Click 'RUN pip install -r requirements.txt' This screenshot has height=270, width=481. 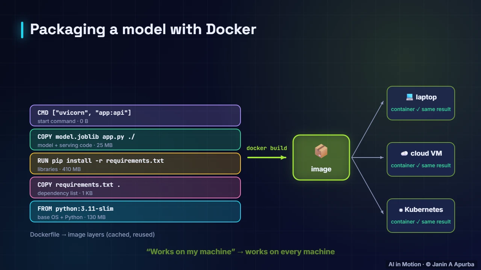pyautogui.click(x=101, y=160)
